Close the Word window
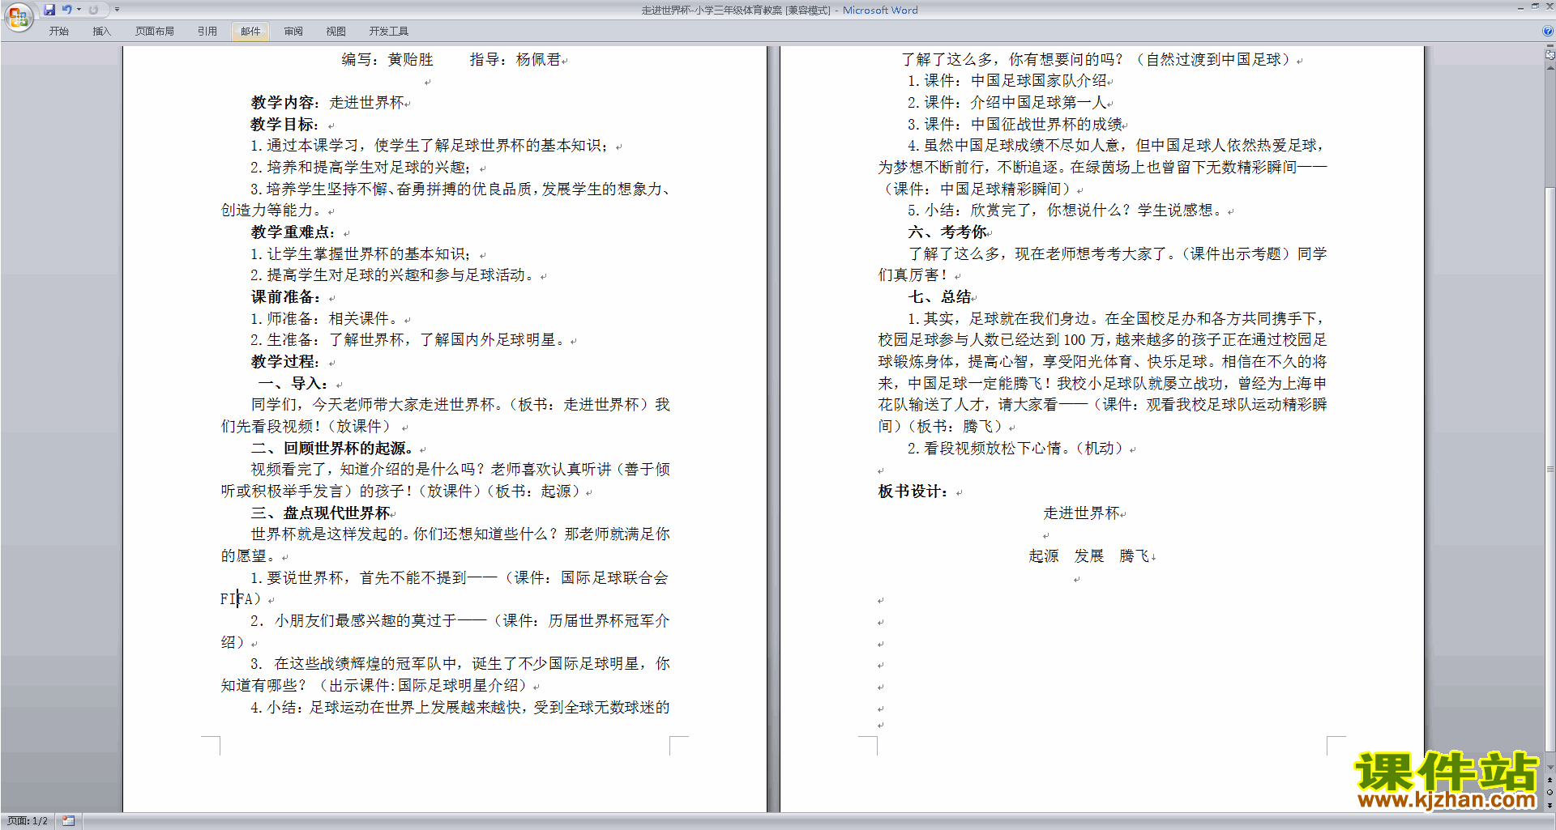The image size is (1556, 830). [x=1549, y=6]
